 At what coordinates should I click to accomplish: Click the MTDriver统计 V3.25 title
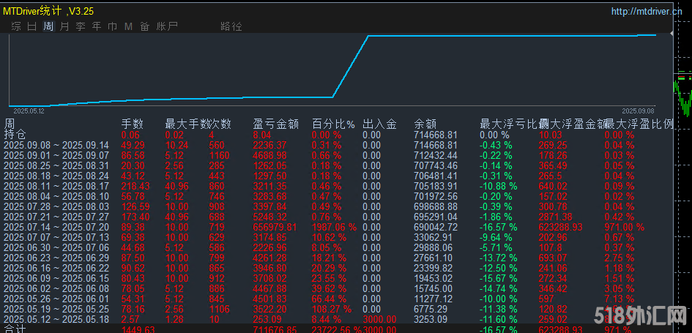(x=48, y=11)
